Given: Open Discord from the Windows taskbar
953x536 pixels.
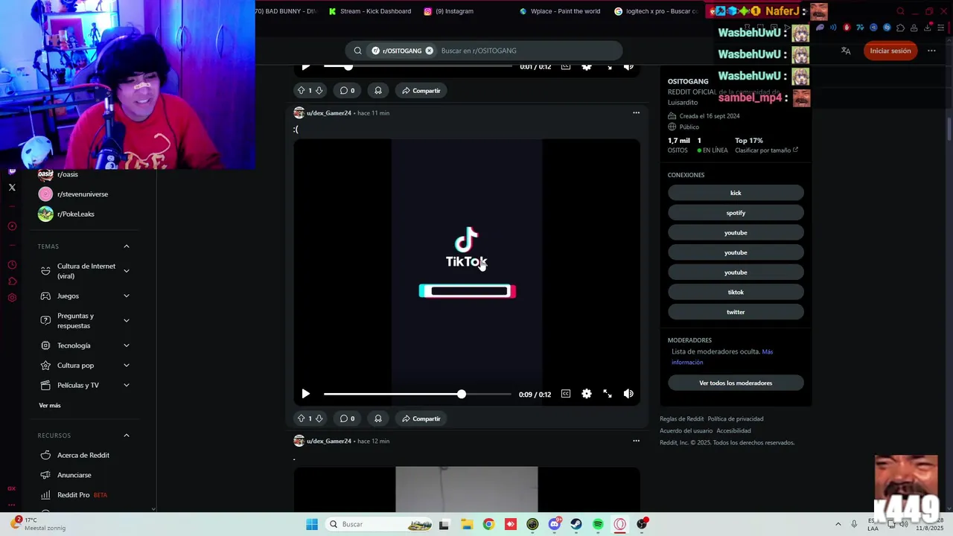Looking at the screenshot, I should 555,524.
